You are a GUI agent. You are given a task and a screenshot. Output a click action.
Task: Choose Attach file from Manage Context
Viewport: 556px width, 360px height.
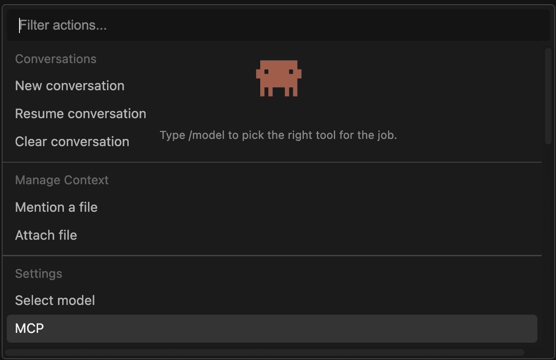click(46, 235)
